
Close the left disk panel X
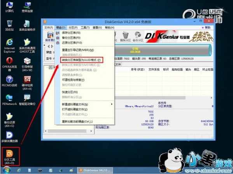(x=44, y=45)
